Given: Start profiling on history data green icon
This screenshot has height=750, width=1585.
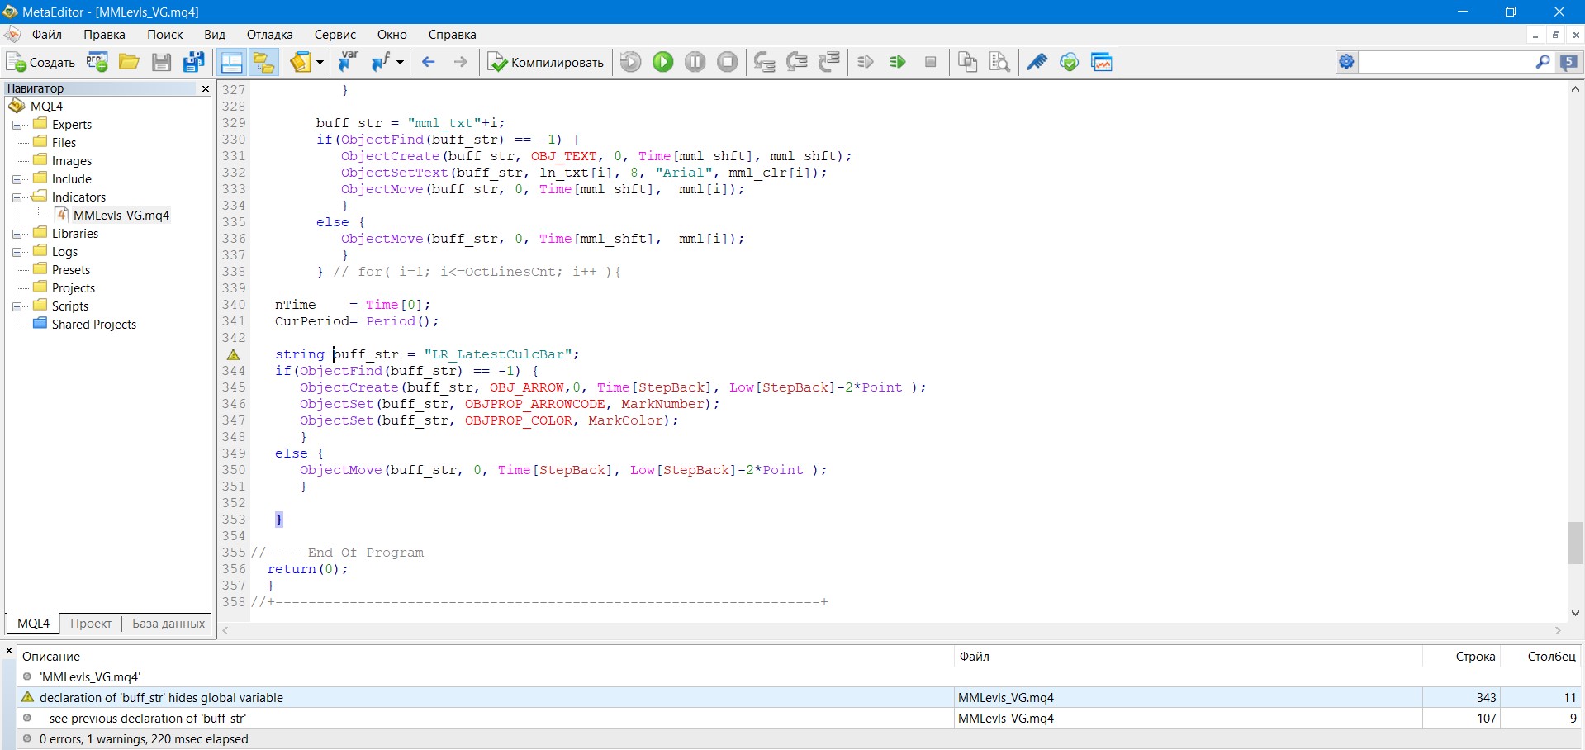Looking at the screenshot, I should point(898,62).
